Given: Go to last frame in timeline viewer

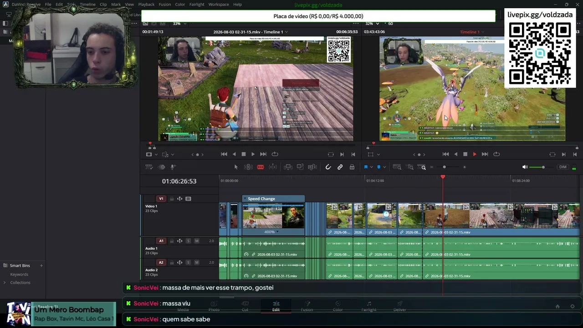Looking at the screenshot, I should 485,154.
